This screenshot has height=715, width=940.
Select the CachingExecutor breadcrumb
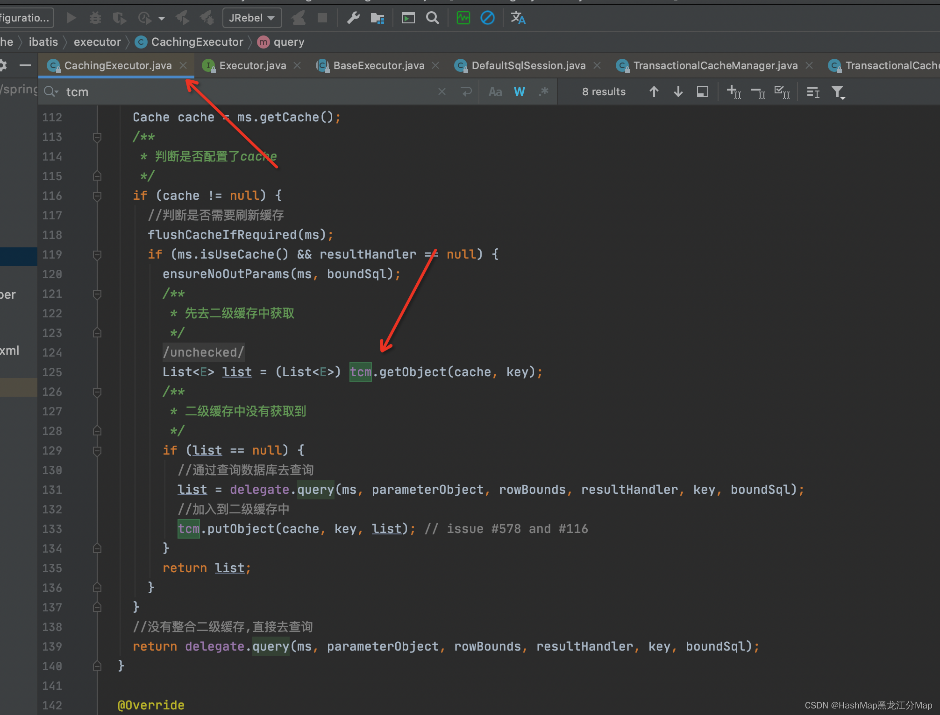click(x=189, y=42)
